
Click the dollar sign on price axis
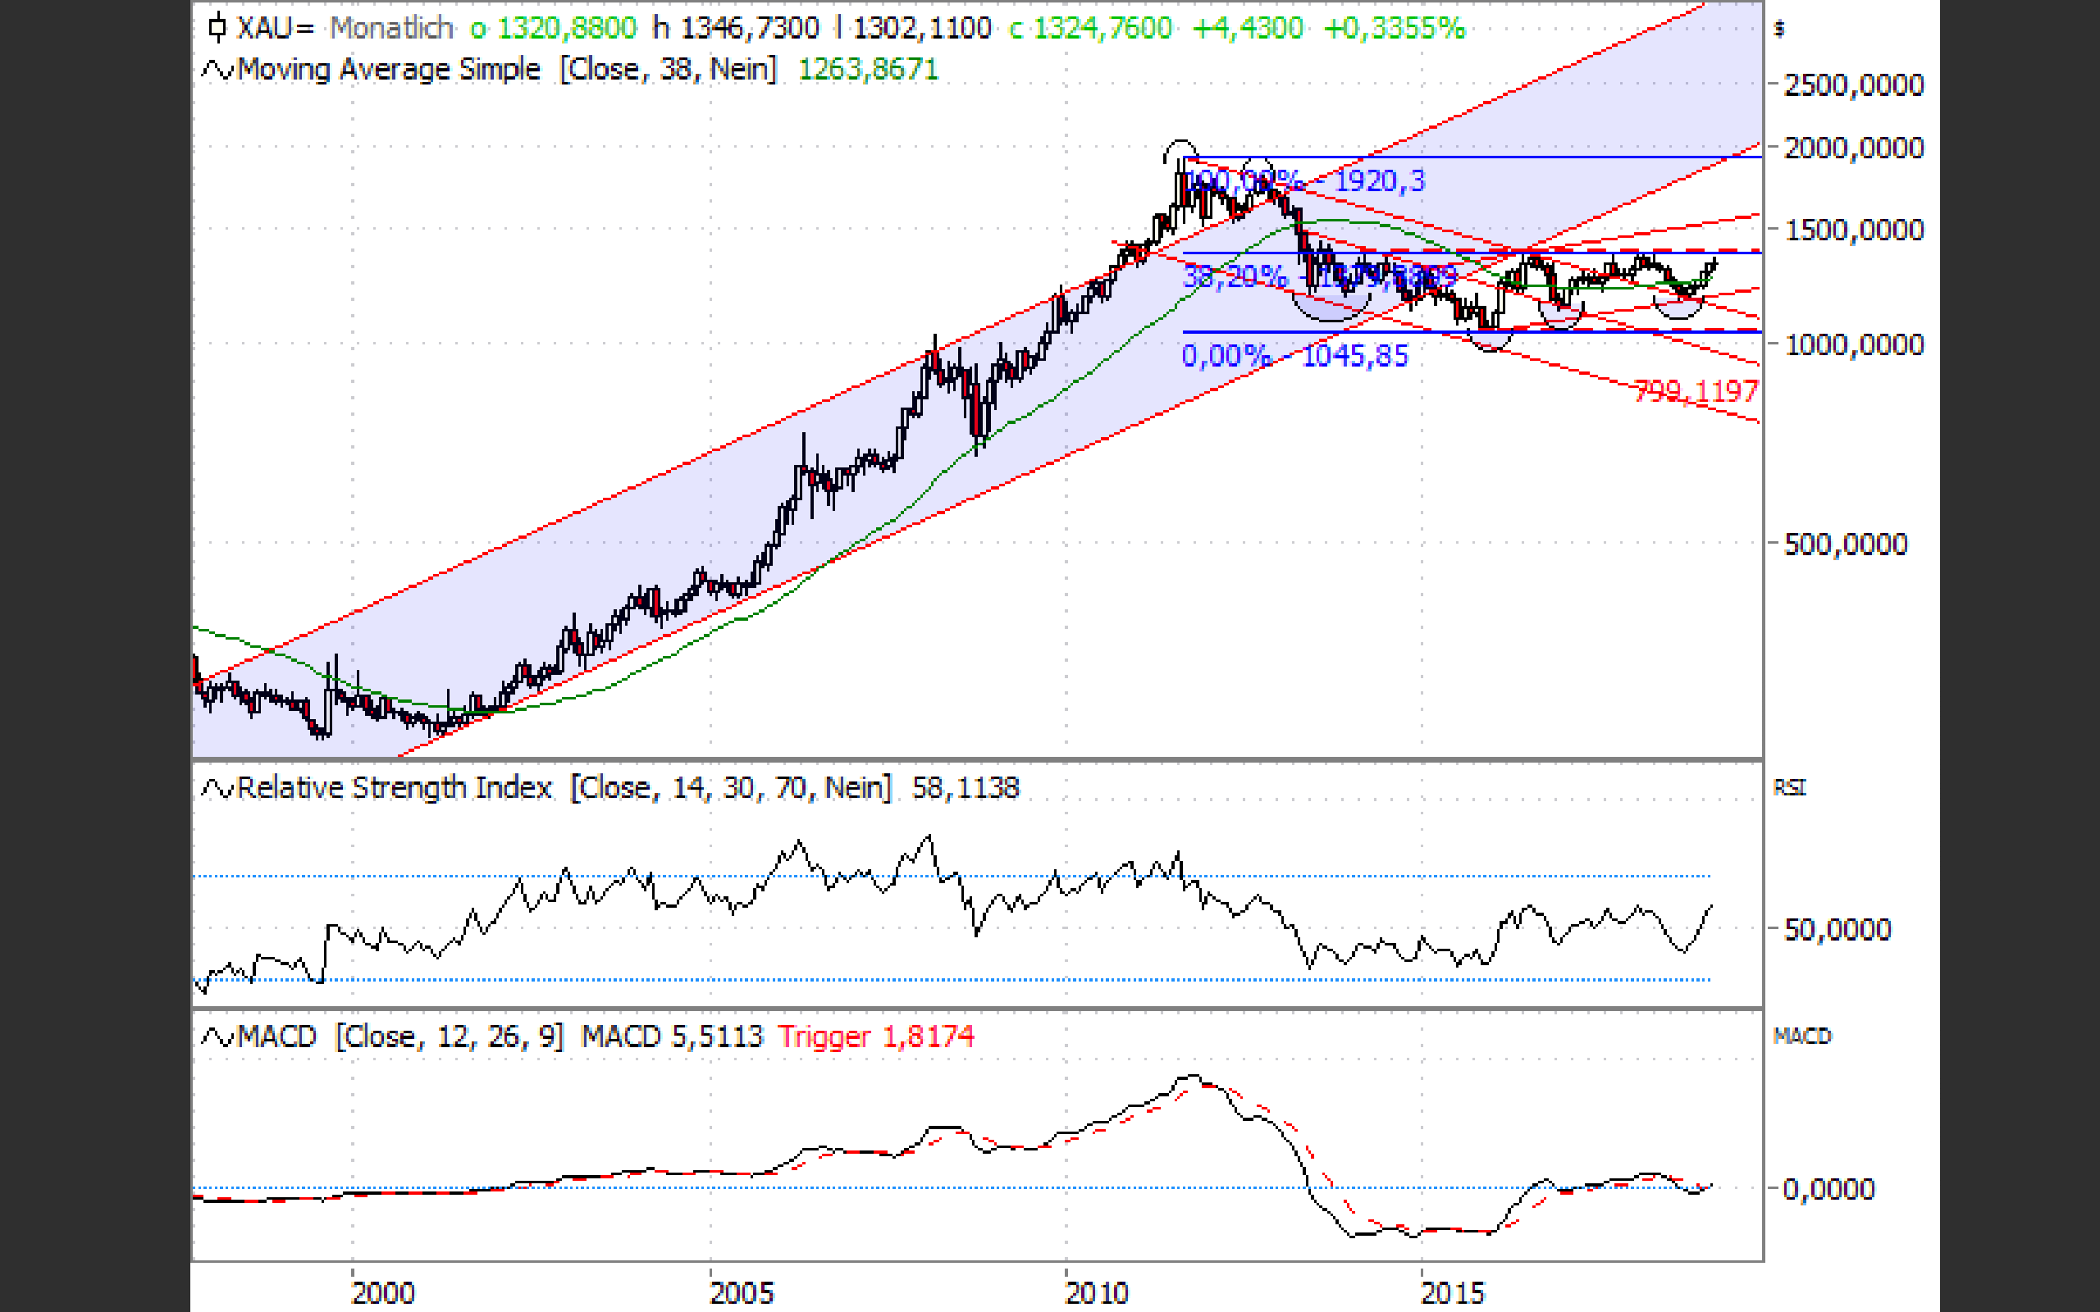[x=1779, y=30]
